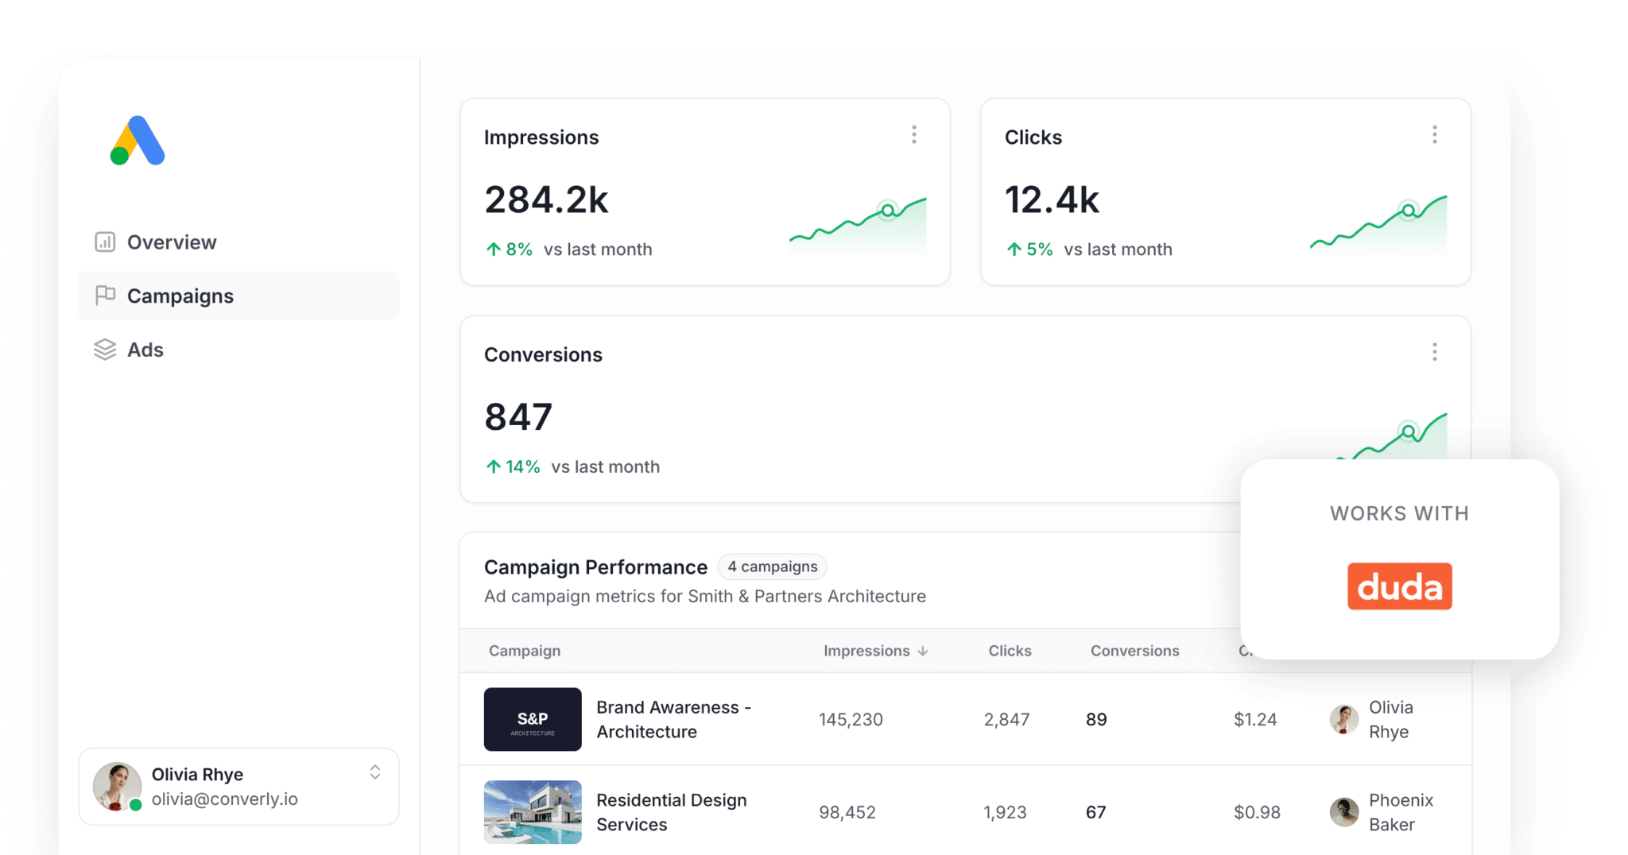The height and width of the screenshot is (855, 1628).
Task: Click the Conversions column header
Action: tap(1135, 651)
